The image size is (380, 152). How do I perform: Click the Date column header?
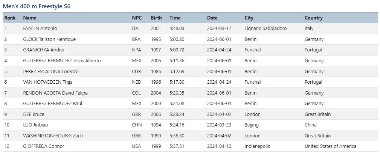[x=212, y=18]
